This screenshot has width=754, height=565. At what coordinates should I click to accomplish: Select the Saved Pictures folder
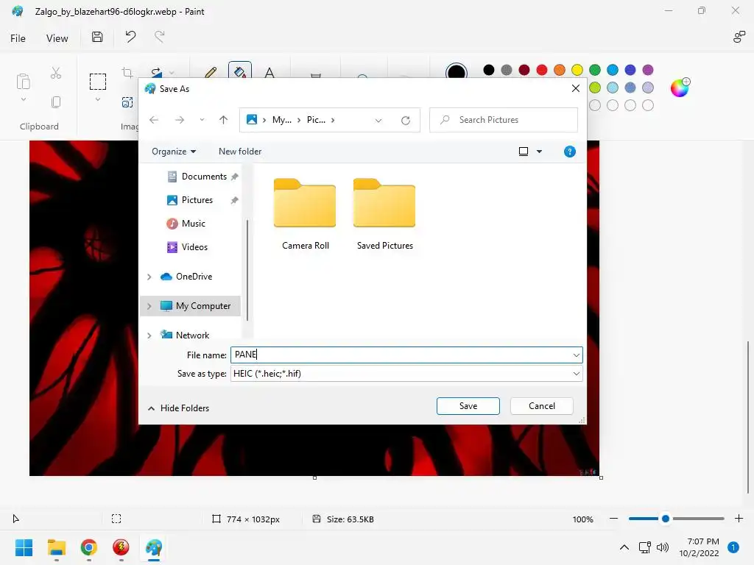click(x=384, y=214)
